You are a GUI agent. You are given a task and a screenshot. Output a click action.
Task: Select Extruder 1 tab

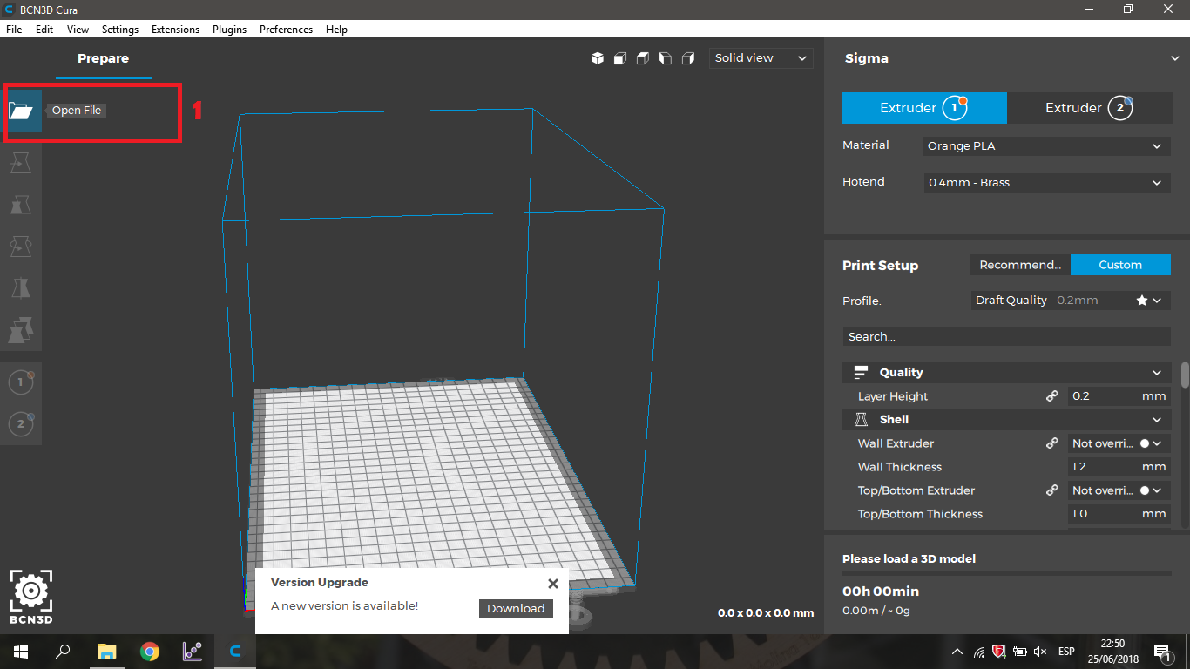[x=923, y=108]
